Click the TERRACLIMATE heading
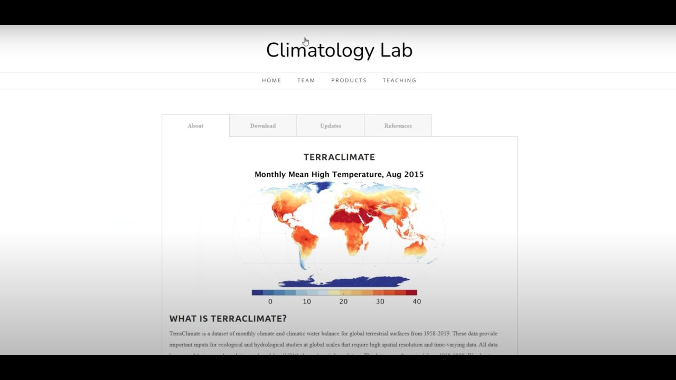The width and height of the screenshot is (676, 380). pyautogui.click(x=339, y=157)
